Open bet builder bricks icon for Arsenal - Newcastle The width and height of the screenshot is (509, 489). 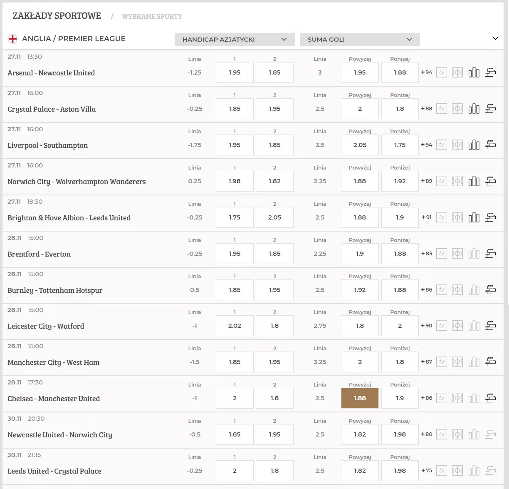click(490, 72)
